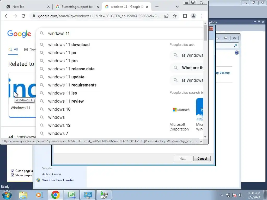Open Action Center link

click(52, 174)
